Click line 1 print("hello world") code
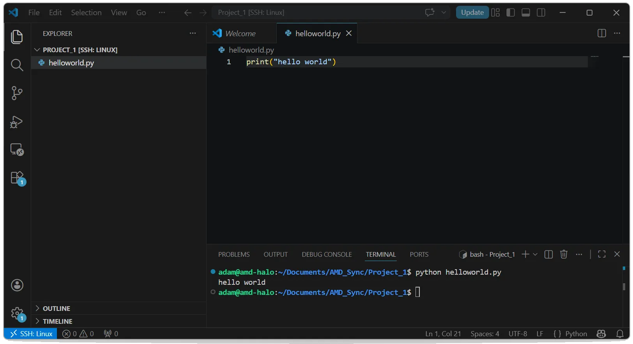Viewport: 633px width, 344px height. click(291, 62)
